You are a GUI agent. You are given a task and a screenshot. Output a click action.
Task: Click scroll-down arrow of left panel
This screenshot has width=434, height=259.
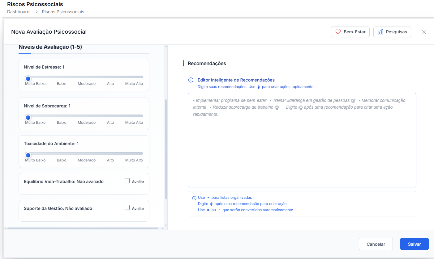point(166,225)
